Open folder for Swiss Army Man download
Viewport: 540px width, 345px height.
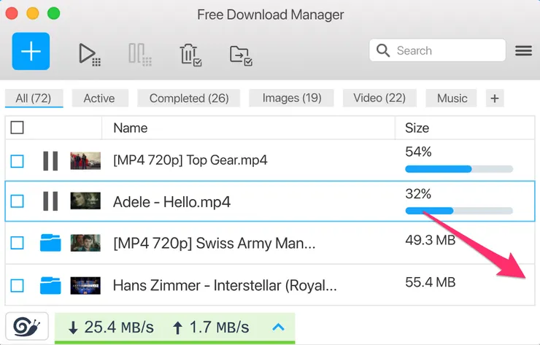click(50, 243)
